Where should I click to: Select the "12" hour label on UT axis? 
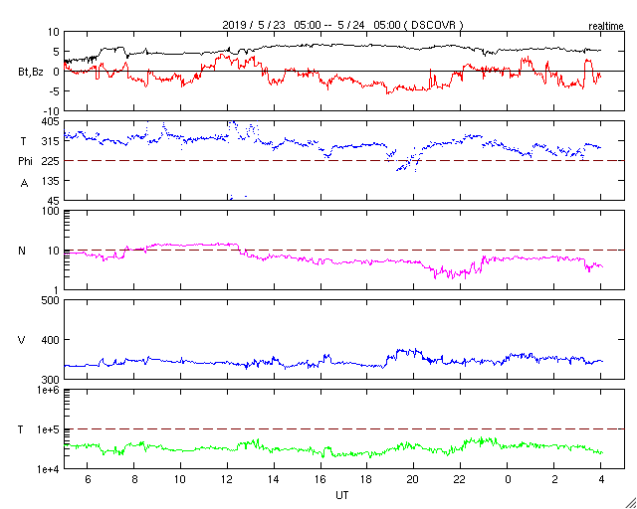[227, 480]
